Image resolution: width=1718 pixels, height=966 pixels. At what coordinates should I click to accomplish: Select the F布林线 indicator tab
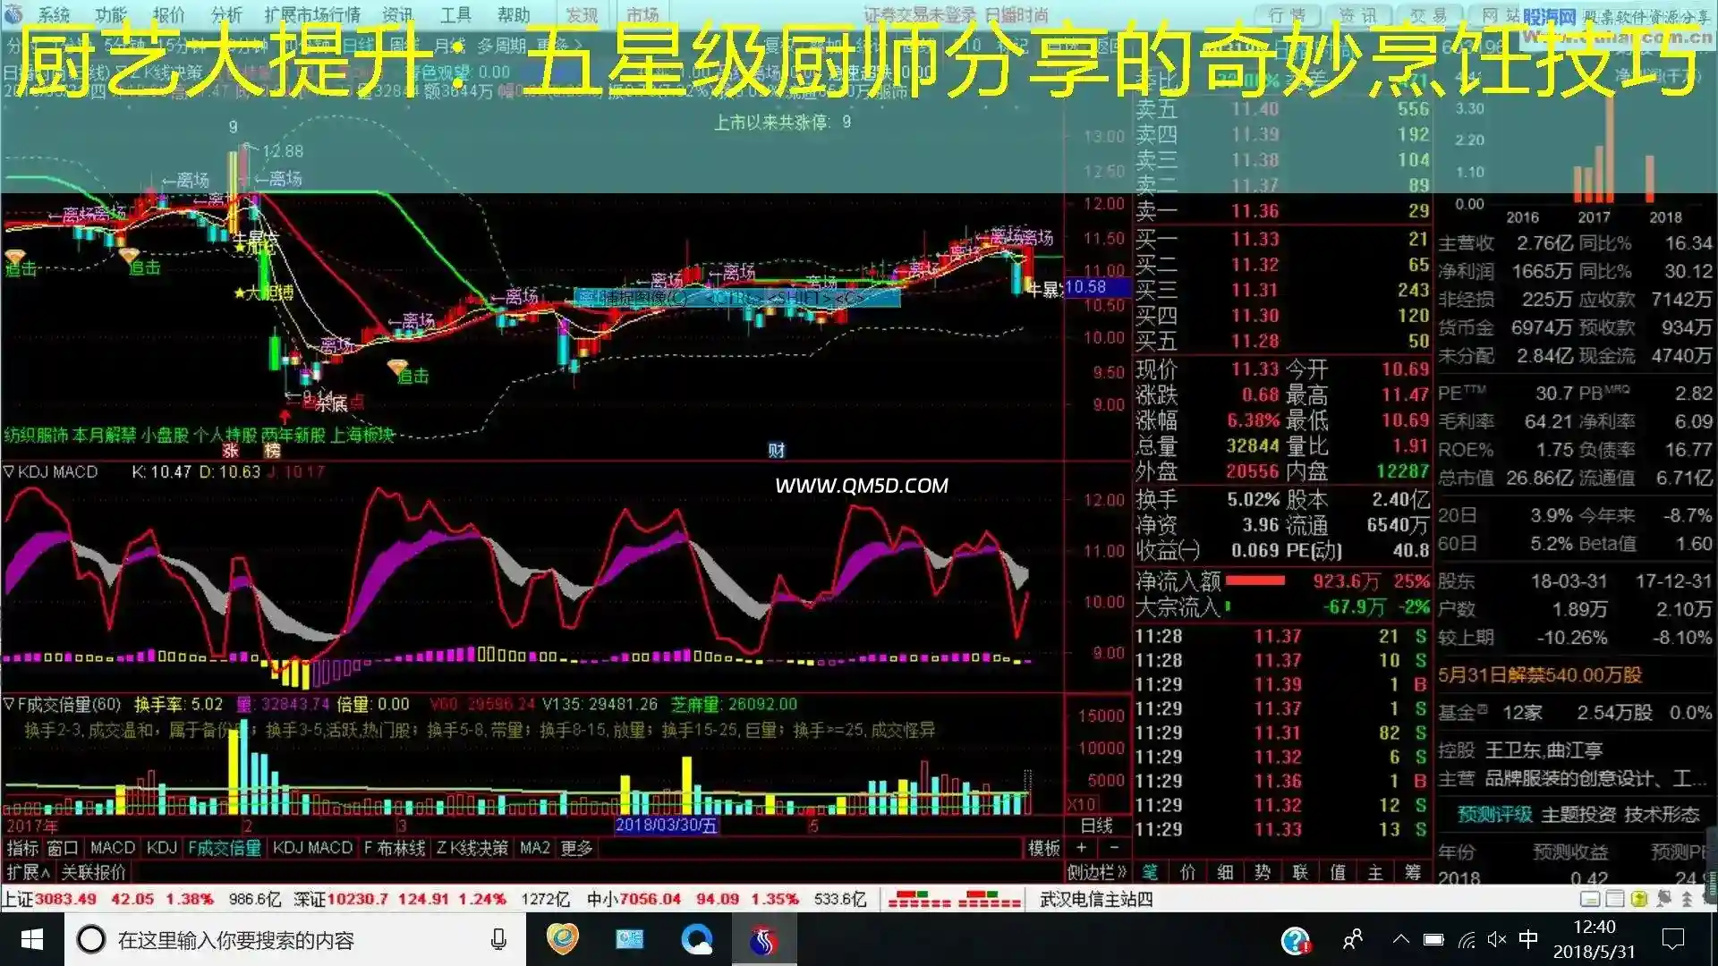(395, 848)
